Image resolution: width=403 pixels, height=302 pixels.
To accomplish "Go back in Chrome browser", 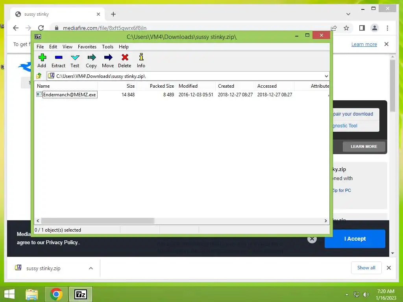I will point(16,28).
